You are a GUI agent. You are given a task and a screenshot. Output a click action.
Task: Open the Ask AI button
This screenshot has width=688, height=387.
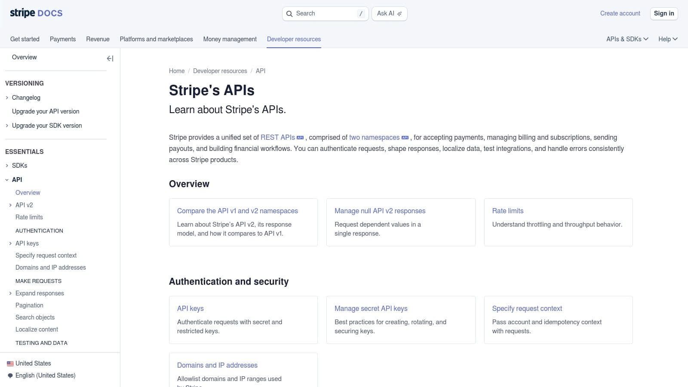pos(389,14)
